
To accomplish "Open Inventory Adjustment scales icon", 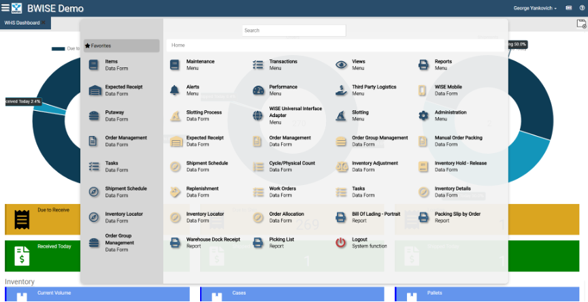I will [x=341, y=167].
